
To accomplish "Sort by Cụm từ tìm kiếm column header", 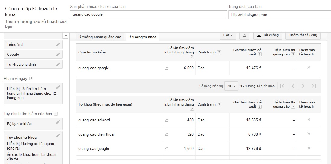I will click(x=92, y=52).
